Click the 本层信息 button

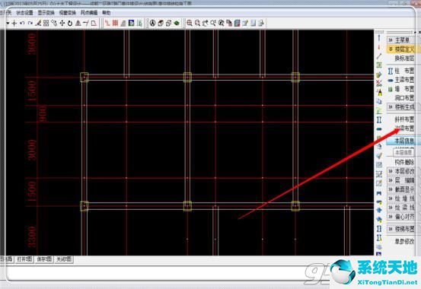403,141
